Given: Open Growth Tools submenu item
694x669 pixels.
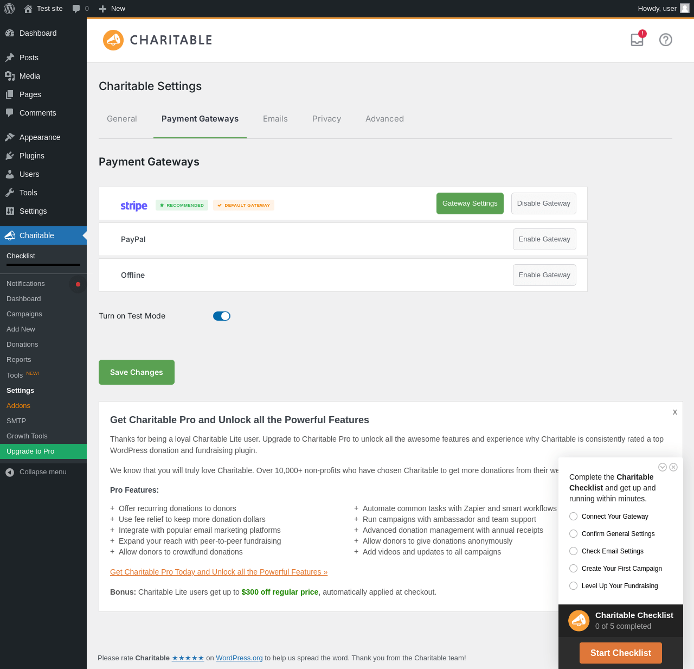Looking at the screenshot, I should tap(43, 436).
